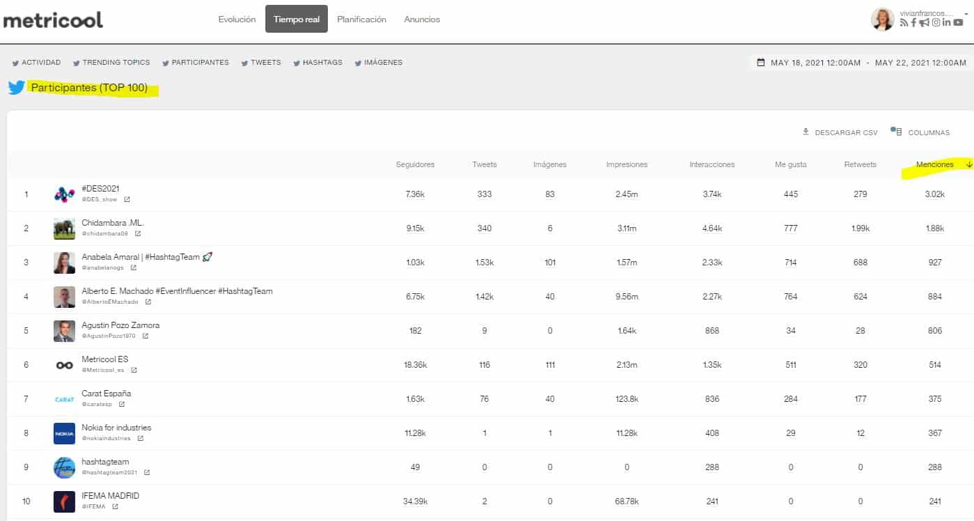This screenshot has width=974, height=521.
Task: Click the metricool logo
Action: coord(53,20)
